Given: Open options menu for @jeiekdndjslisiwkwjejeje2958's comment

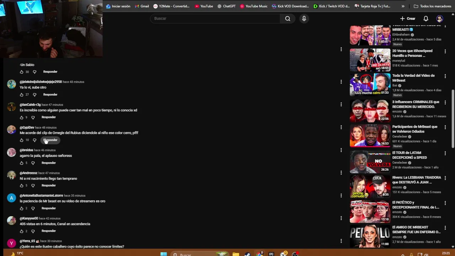Looking at the screenshot, I should 341,82.
